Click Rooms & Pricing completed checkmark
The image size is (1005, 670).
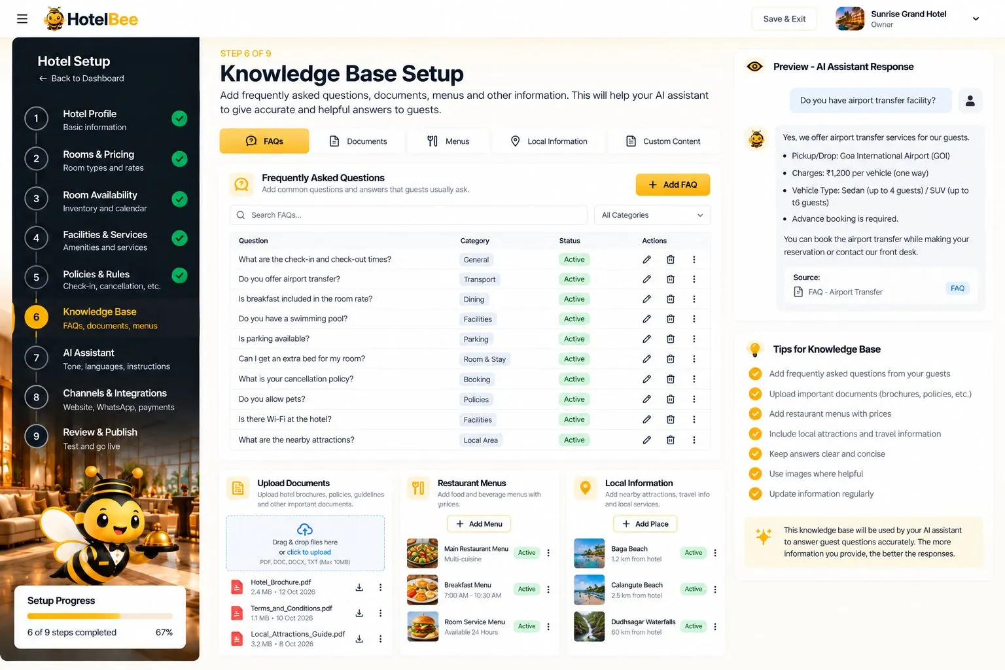179,159
